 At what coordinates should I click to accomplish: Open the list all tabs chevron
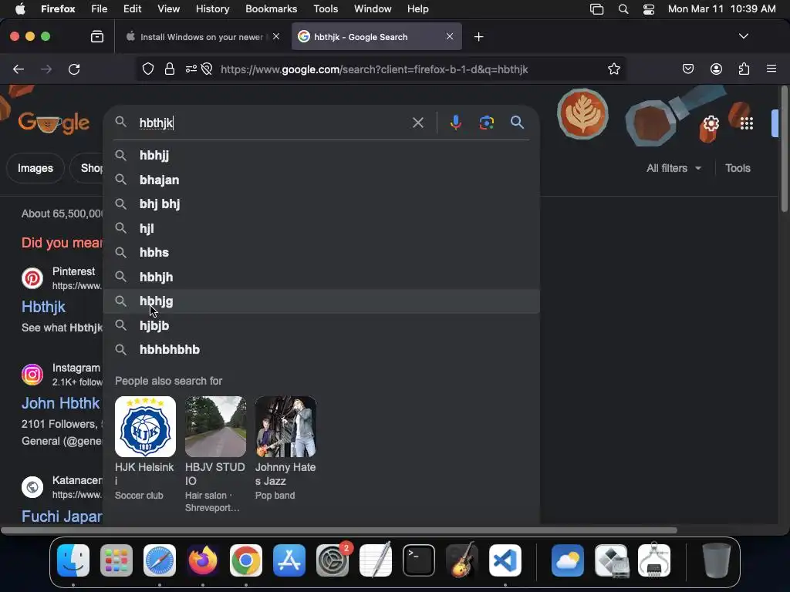(x=743, y=36)
